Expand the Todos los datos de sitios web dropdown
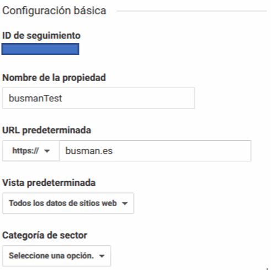 coord(68,203)
